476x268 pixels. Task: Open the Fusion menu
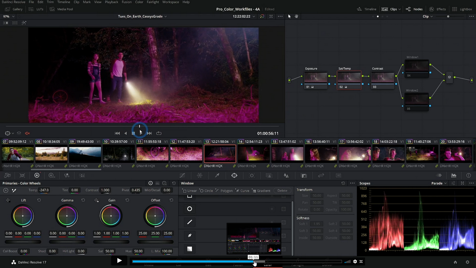pyautogui.click(x=127, y=2)
